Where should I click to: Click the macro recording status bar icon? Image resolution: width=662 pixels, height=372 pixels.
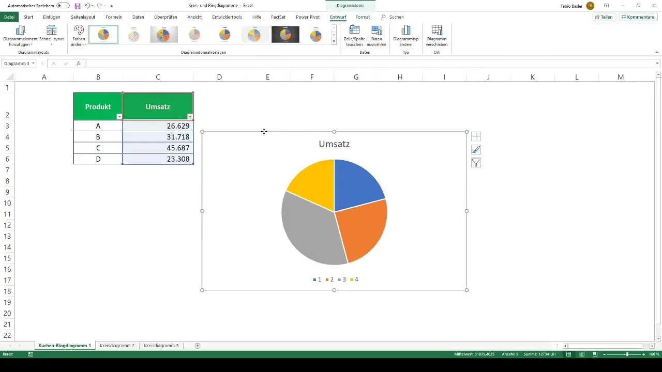coord(31,354)
